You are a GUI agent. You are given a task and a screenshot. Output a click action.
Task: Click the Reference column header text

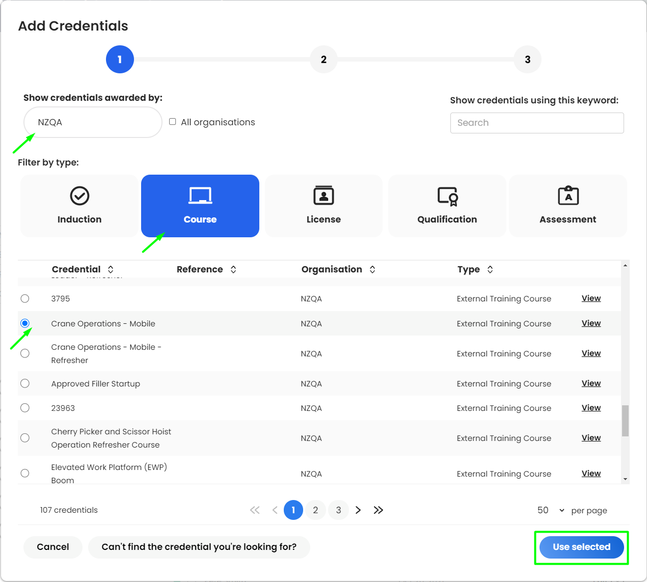(200, 269)
